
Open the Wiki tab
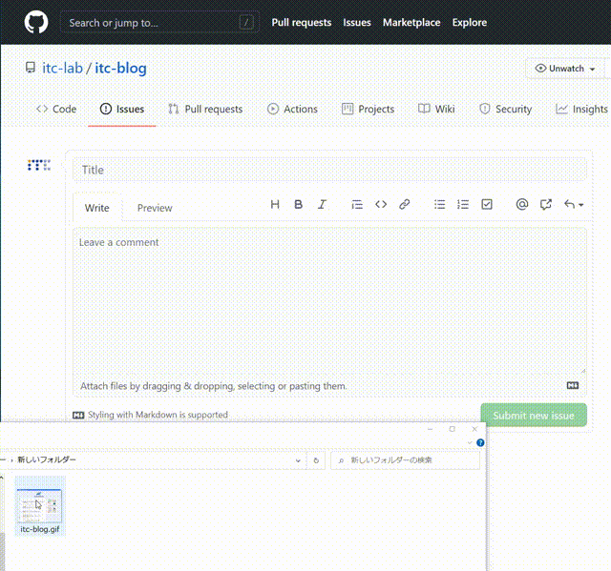click(x=436, y=109)
